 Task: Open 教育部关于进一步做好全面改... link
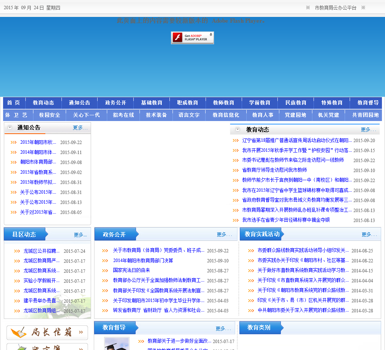pyautogui.click(x=179, y=341)
